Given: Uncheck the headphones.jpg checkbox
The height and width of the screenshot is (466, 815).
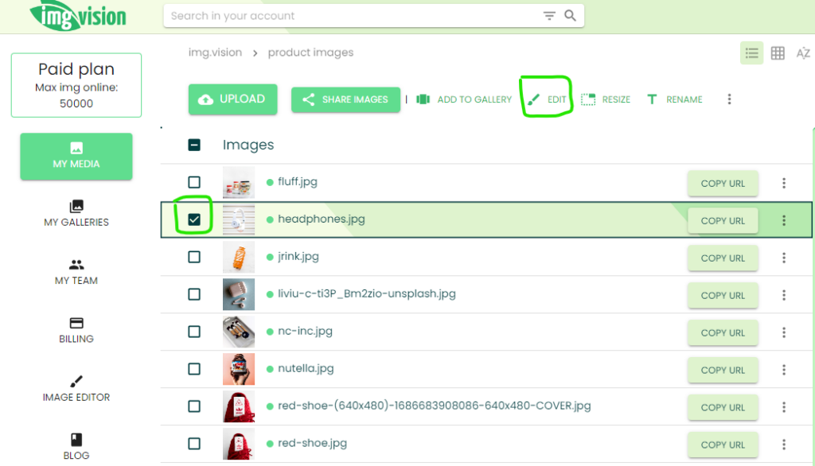Looking at the screenshot, I should coord(194,219).
